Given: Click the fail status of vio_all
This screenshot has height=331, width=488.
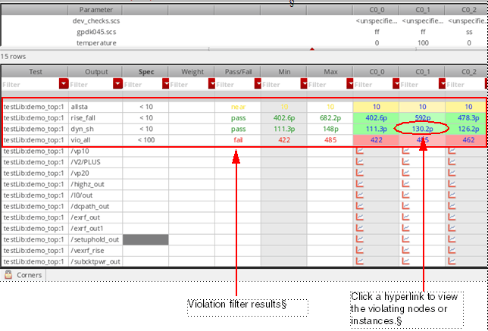Looking at the screenshot, I should 238,140.
